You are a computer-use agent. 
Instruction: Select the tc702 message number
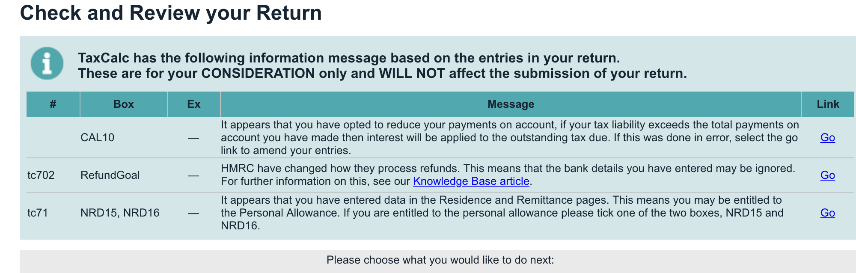pos(41,175)
